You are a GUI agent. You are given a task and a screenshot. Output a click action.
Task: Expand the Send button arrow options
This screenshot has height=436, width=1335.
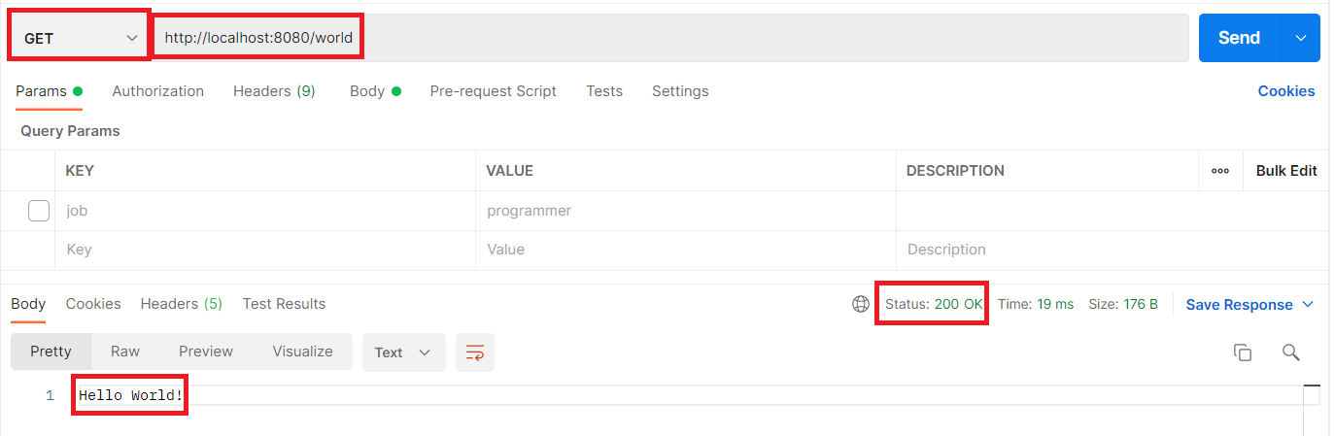point(1301,38)
